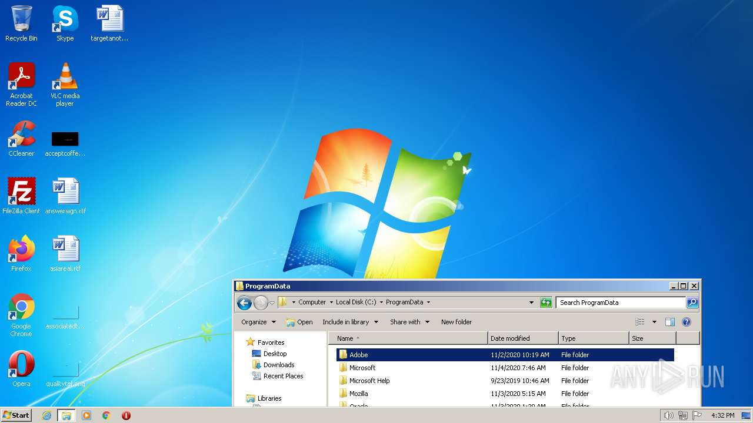Click the search magnifier icon

point(692,303)
